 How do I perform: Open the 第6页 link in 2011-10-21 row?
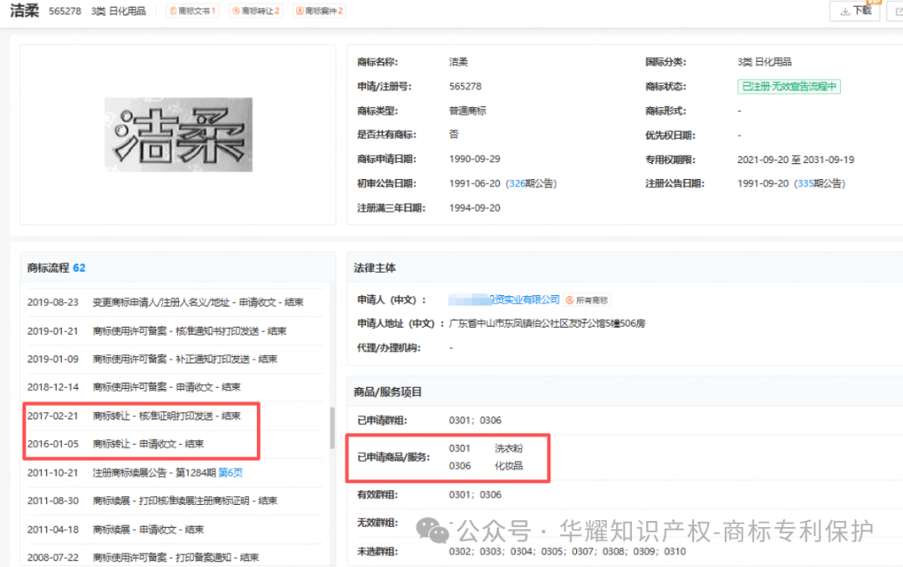pyautogui.click(x=231, y=472)
